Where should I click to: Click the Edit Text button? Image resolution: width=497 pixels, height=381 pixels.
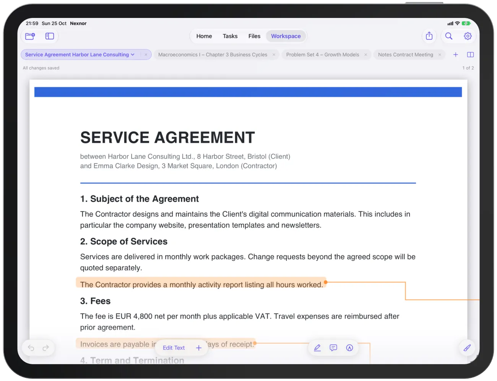174,348
